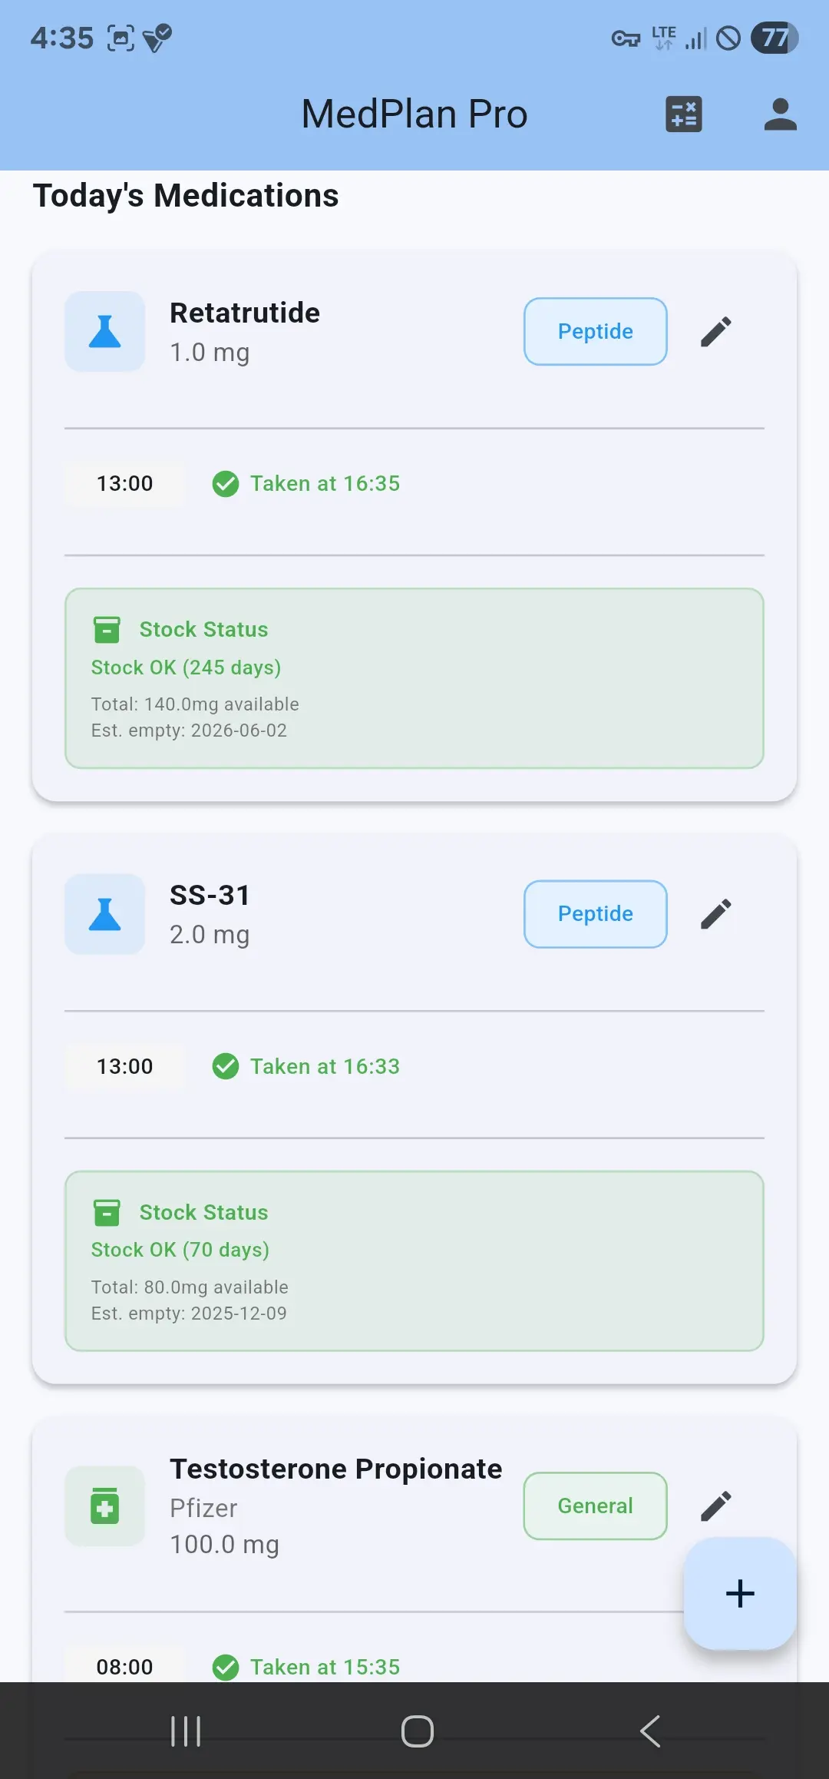
Task: Open the user profile icon
Action: click(x=780, y=114)
